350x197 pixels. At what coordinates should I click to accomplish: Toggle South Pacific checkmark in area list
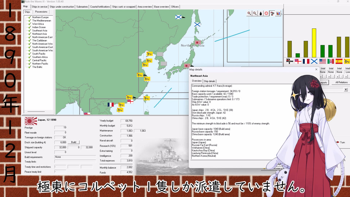[x=30, y=54]
